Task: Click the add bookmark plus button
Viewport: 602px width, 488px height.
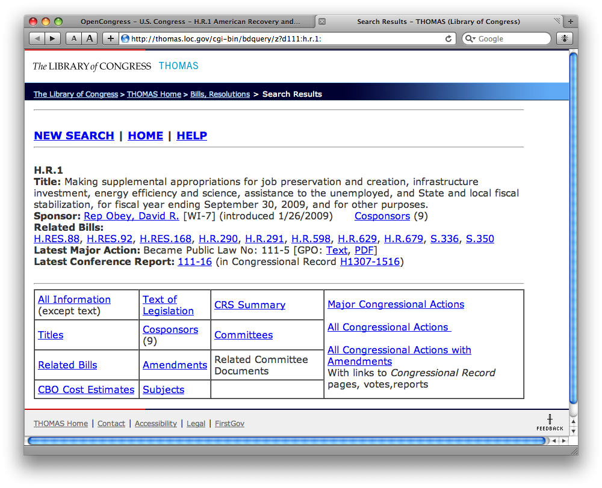Action: [110, 38]
